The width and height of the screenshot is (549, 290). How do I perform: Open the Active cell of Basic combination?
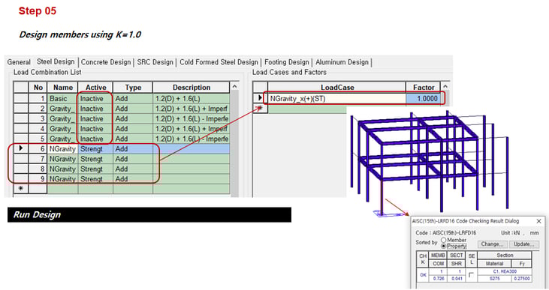tap(95, 98)
